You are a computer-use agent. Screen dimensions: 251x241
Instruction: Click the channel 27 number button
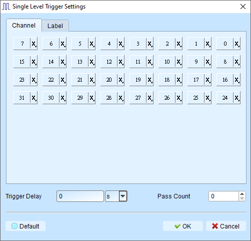[x=138, y=98]
